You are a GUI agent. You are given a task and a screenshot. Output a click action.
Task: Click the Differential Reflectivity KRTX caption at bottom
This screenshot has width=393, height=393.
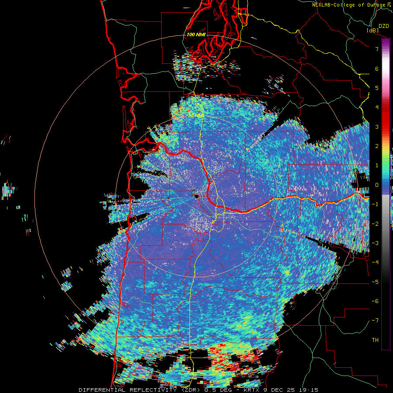point(198,390)
